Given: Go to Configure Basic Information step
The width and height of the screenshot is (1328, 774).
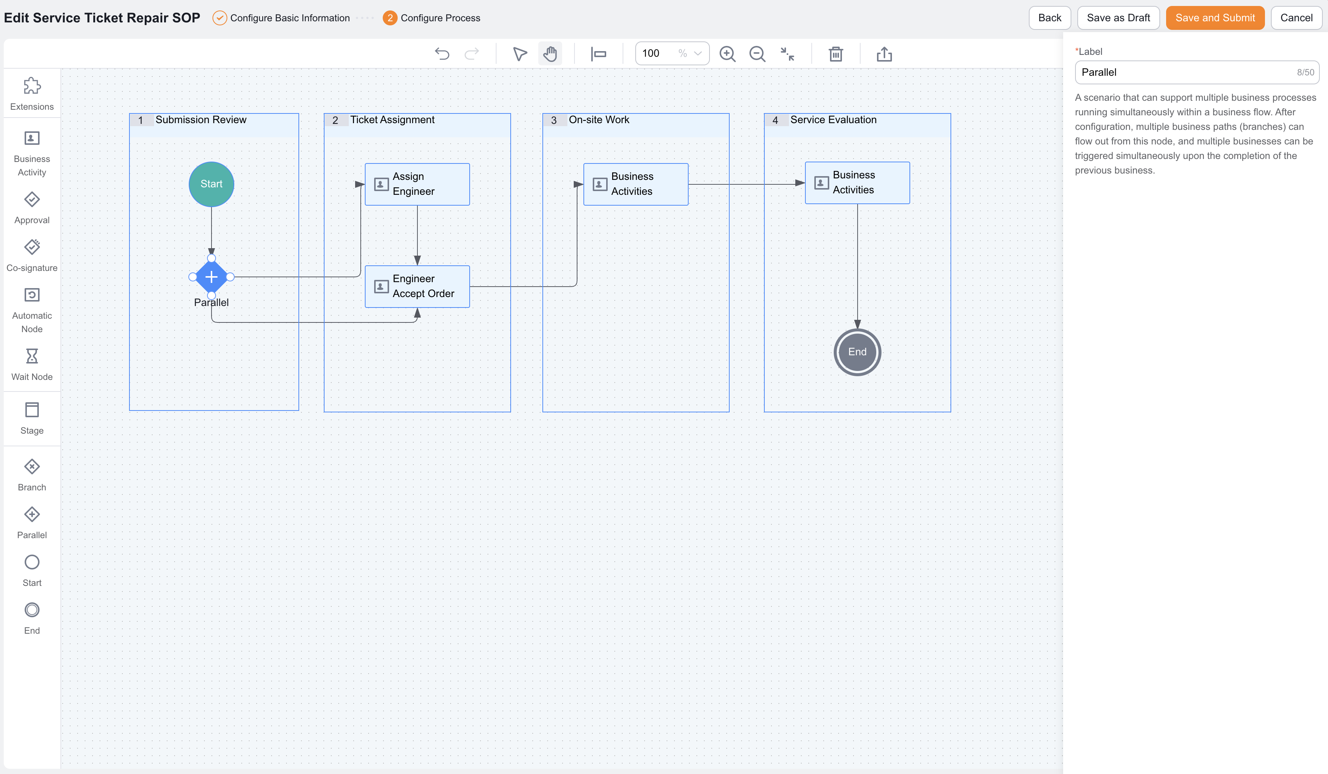Looking at the screenshot, I should click(x=281, y=18).
